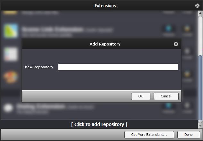
Task: Confirm the new repository with OK
Action: click(140, 96)
